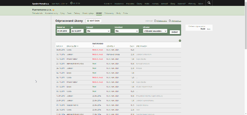
Task: Click the Změnit button
Action: click(175, 32)
